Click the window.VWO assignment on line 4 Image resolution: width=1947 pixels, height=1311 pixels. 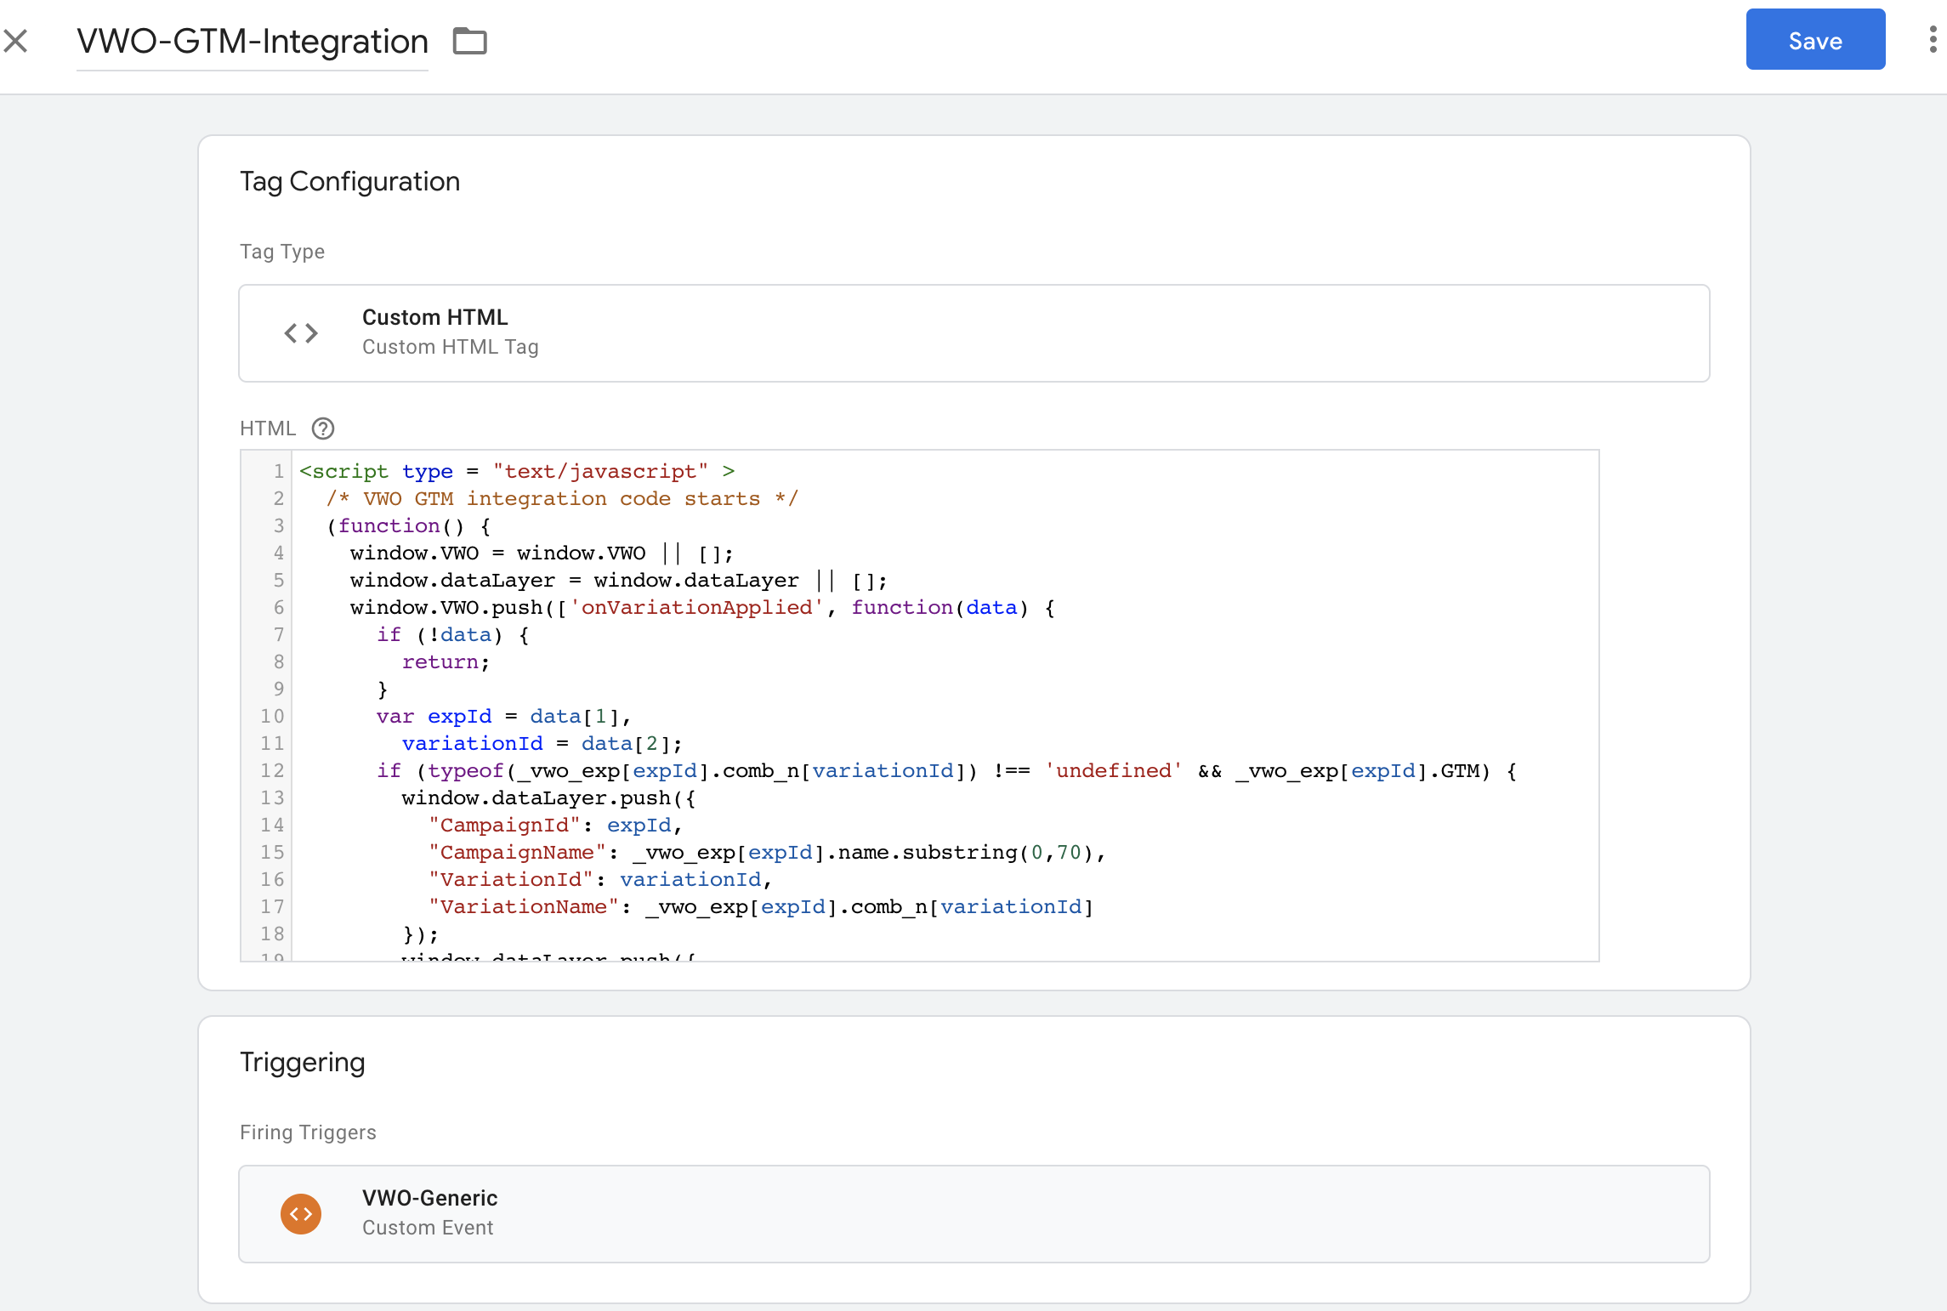tap(542, 553)
